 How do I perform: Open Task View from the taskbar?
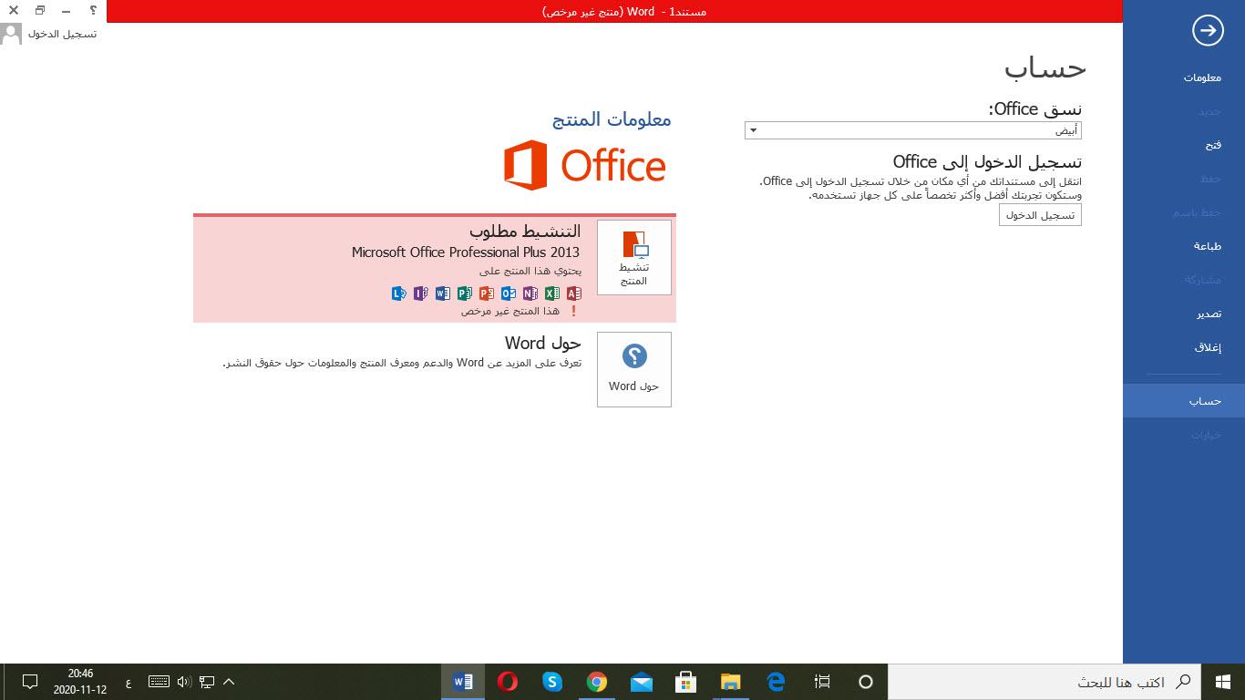click(821, 682)
